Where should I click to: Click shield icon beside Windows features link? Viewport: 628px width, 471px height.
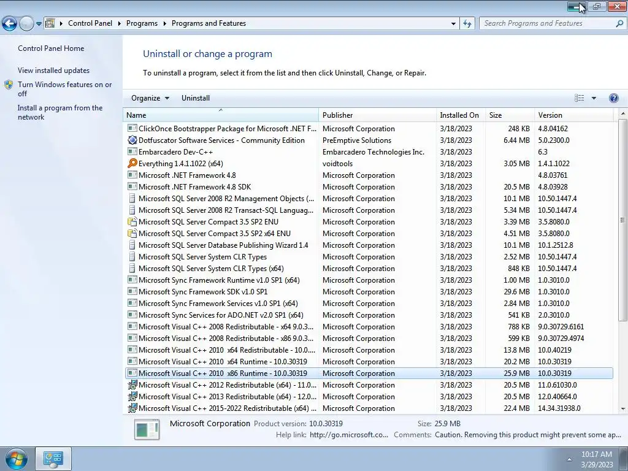point(9,85)
